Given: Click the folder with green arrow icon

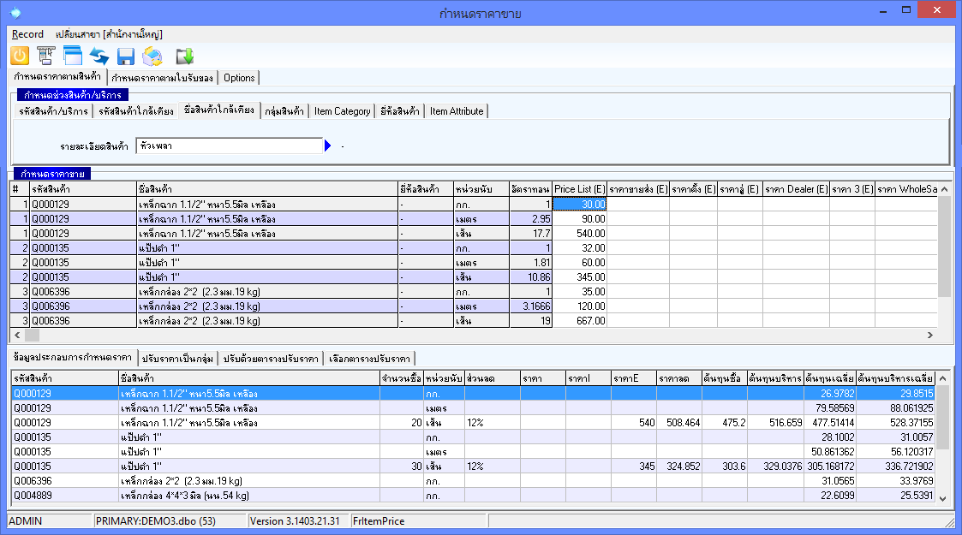Looking at the screenshot, I should tap(185, 56).
